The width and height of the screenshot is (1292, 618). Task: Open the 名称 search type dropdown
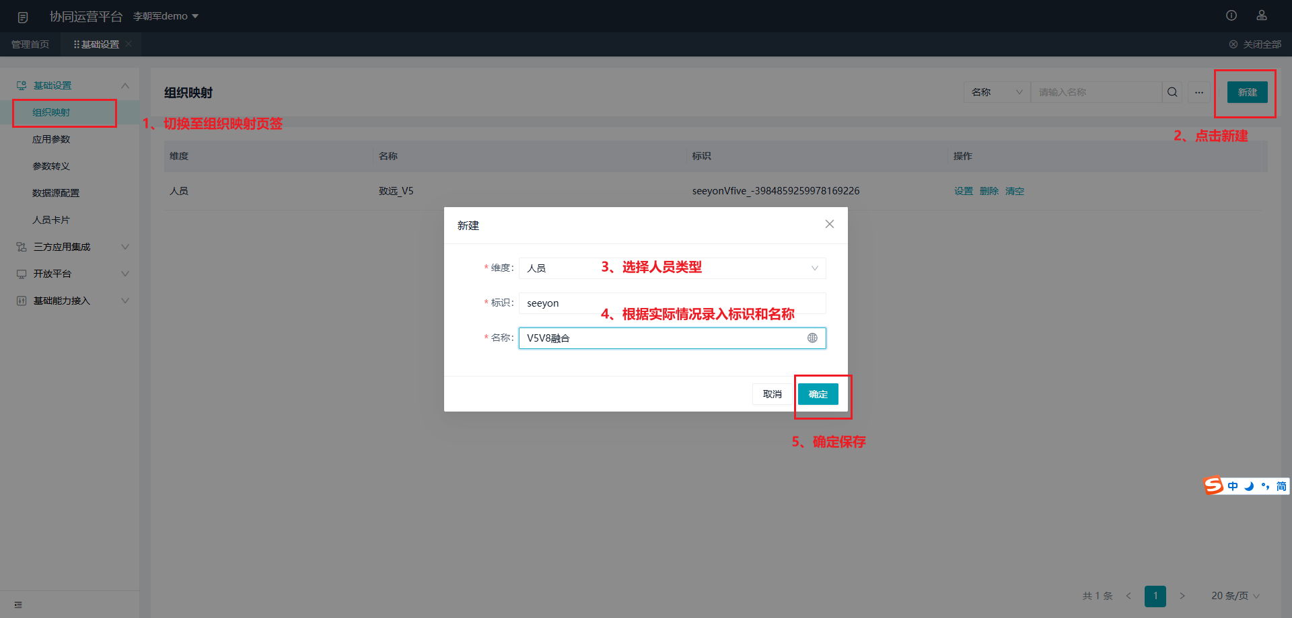point(997,92)
